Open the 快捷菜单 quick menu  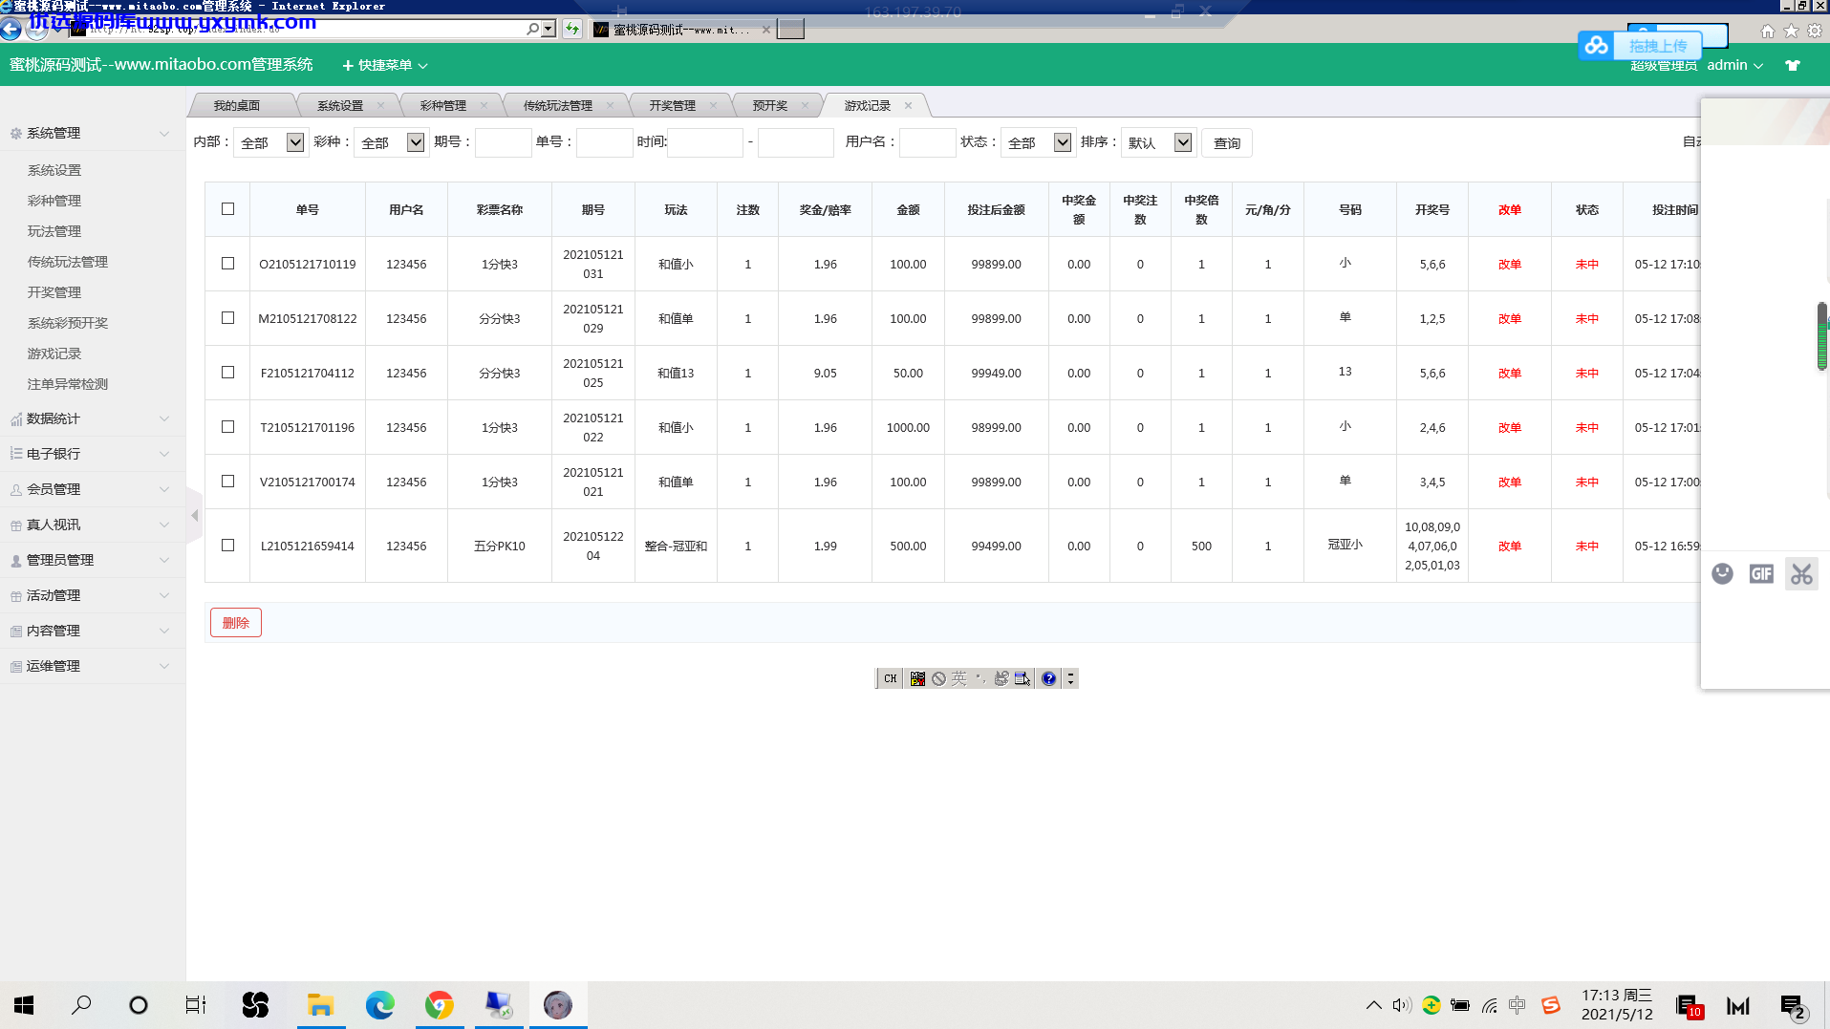pyautogui.click(x=385, y=65)
